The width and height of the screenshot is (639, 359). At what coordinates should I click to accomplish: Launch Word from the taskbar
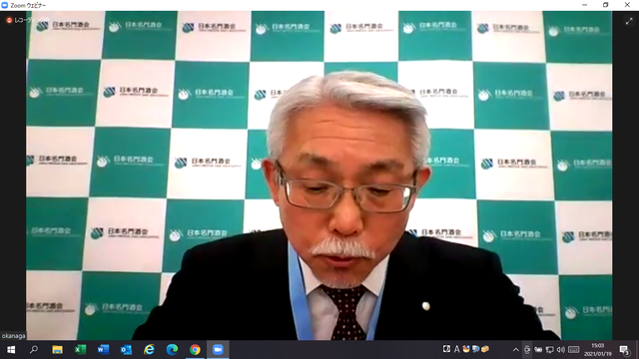tap(103, 350)
